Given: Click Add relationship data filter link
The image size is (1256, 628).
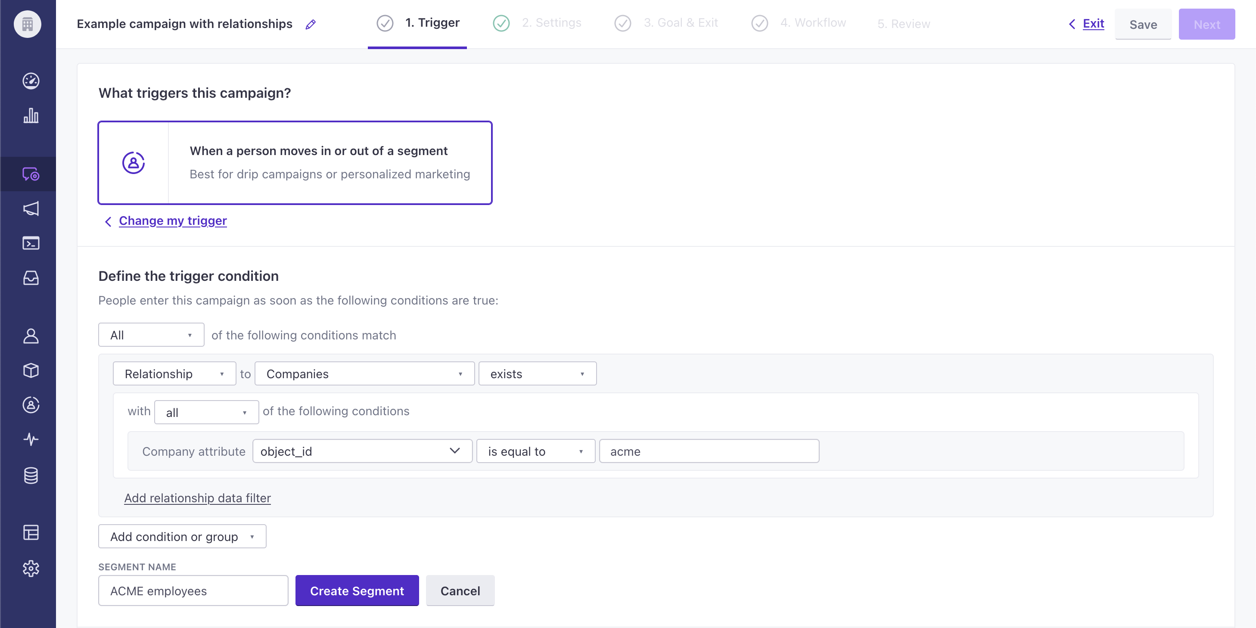Looking at the screenshot, I should click(197, 498).
